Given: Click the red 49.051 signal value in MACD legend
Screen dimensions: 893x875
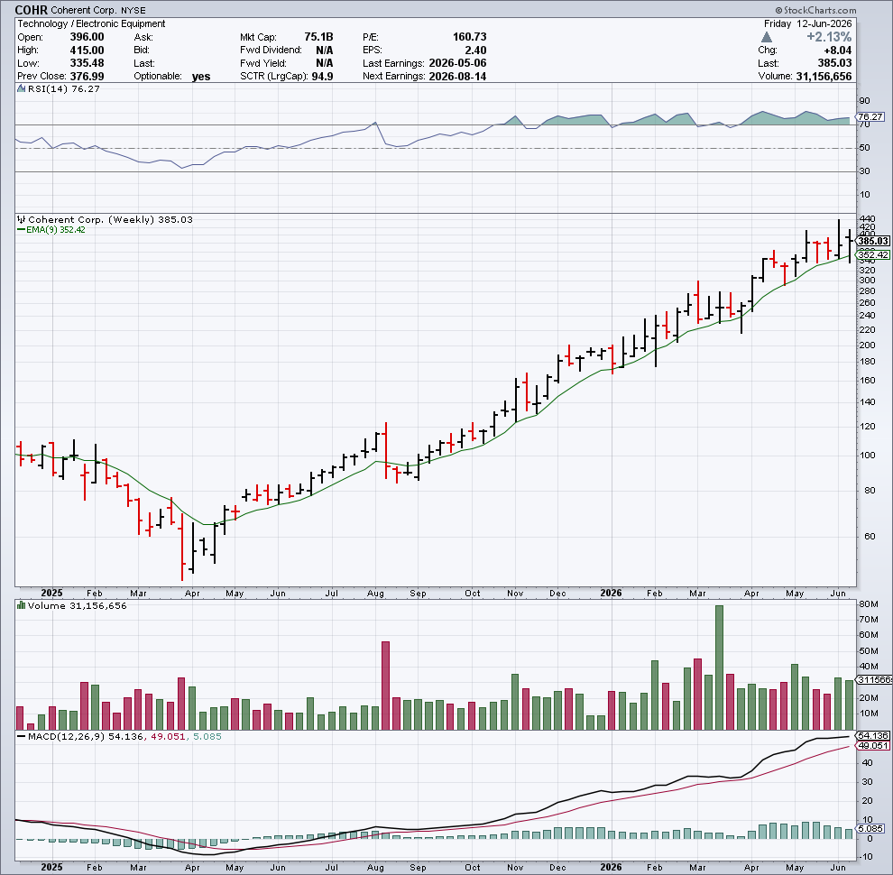Looking at the screenshot, I should tap(166, 737).
